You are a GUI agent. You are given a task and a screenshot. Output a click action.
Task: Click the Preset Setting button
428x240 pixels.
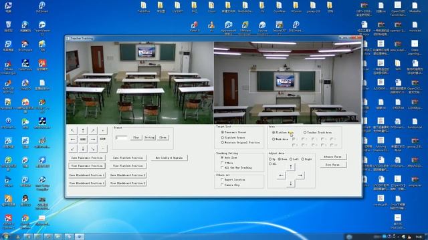pos(149,138)
